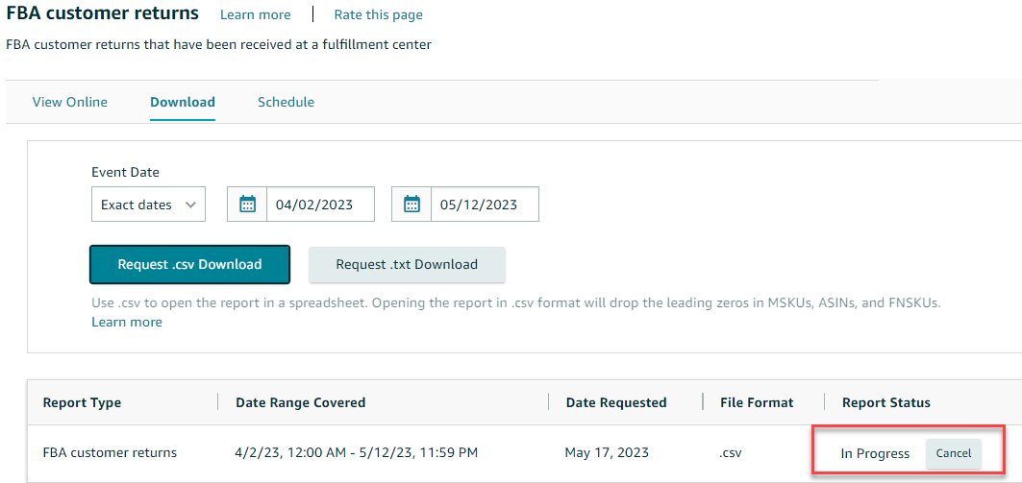Click the start date field 04/02/2023
The image size is (1022, 483).
320,205
